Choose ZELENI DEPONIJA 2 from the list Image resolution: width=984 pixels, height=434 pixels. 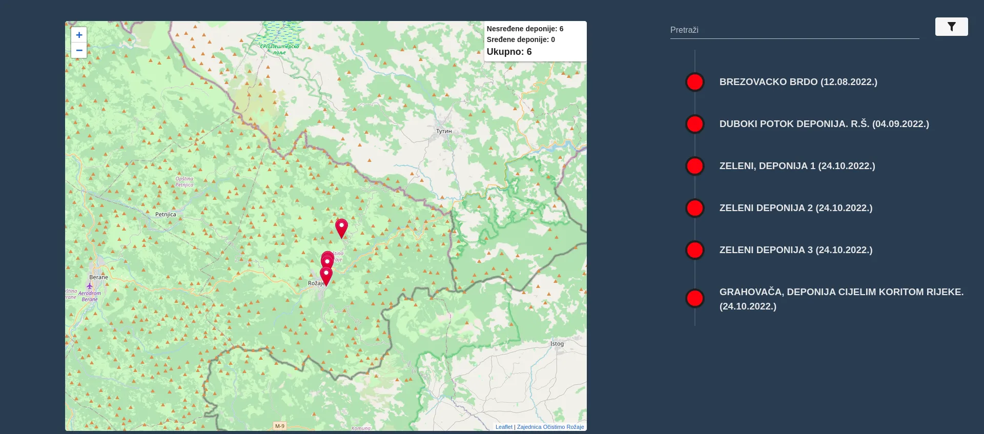795,208
